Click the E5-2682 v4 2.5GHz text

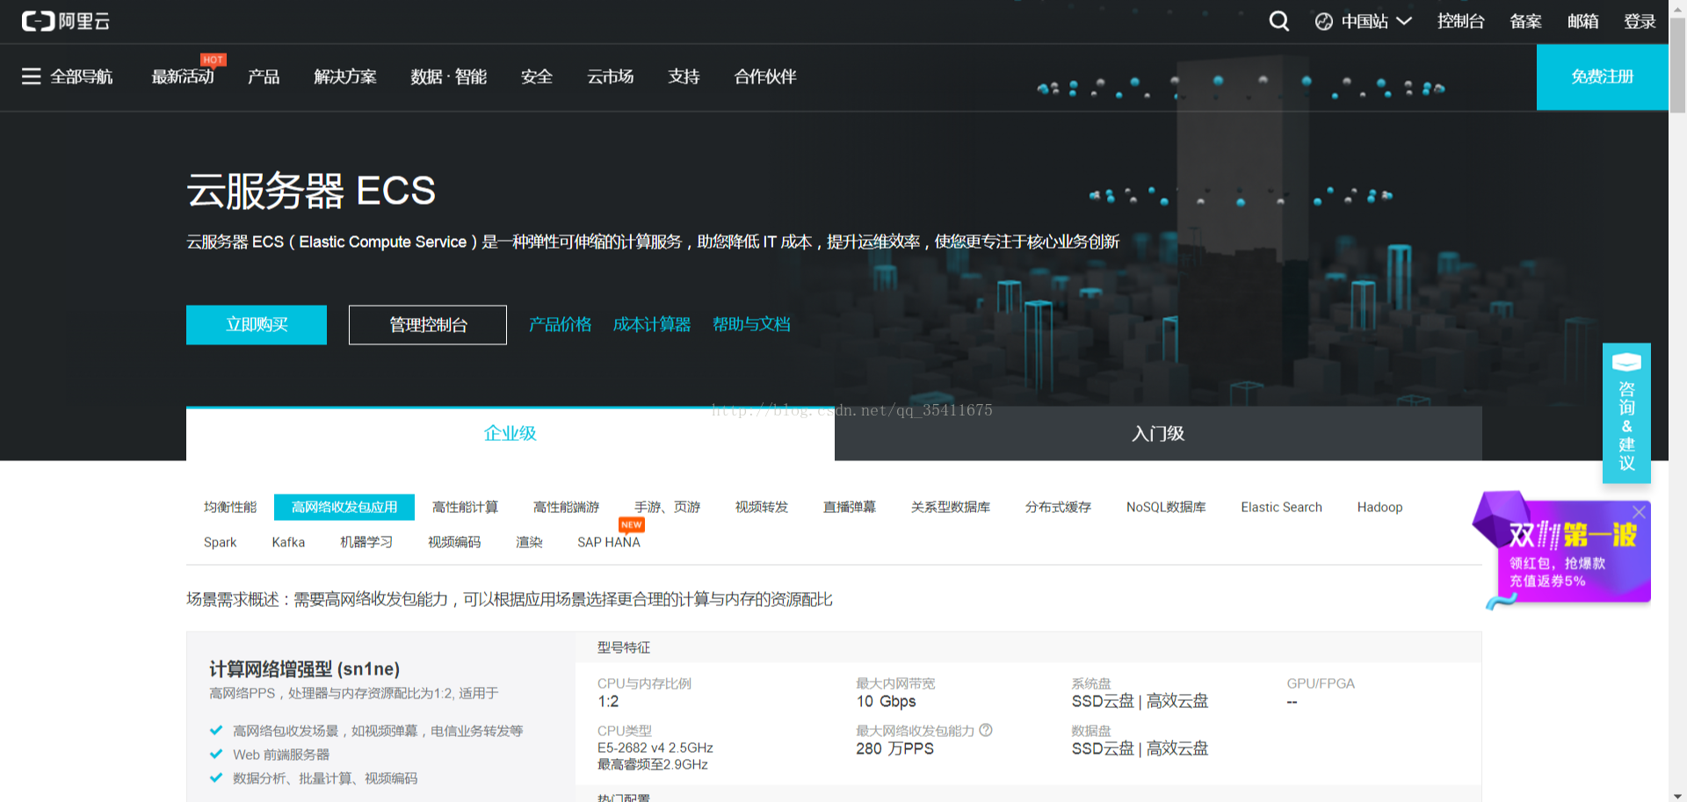point(655,748)
